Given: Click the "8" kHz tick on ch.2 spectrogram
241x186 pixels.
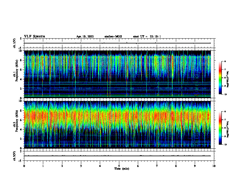Looking at the screenshot, I should [x=21, y=111].
